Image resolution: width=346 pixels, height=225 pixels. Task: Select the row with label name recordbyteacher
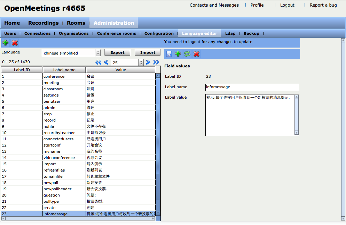pyautogui.click(x=78, y=133)
